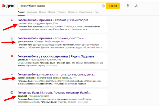This screenshot has height=106, width=159.
Task: Switch to the Картинки tab
Action: [x=32, y=12]
